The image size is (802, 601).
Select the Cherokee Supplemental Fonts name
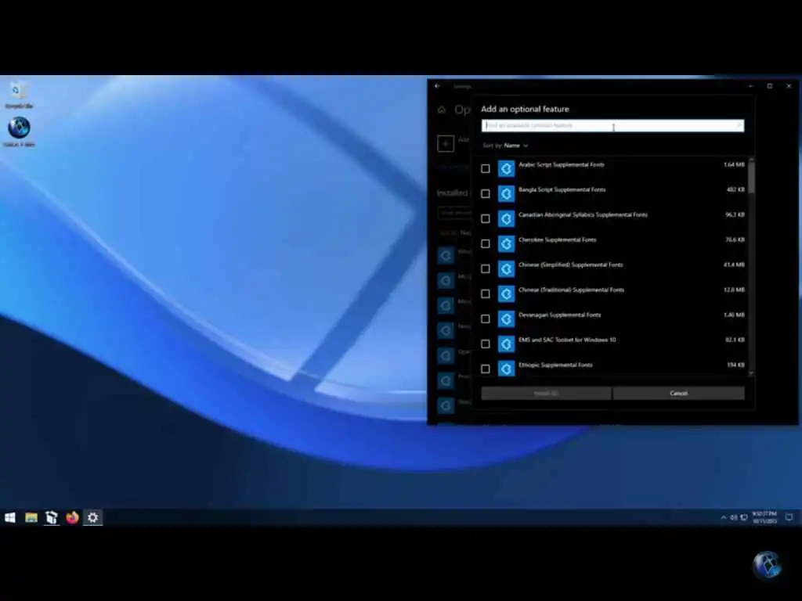point(558,239)
